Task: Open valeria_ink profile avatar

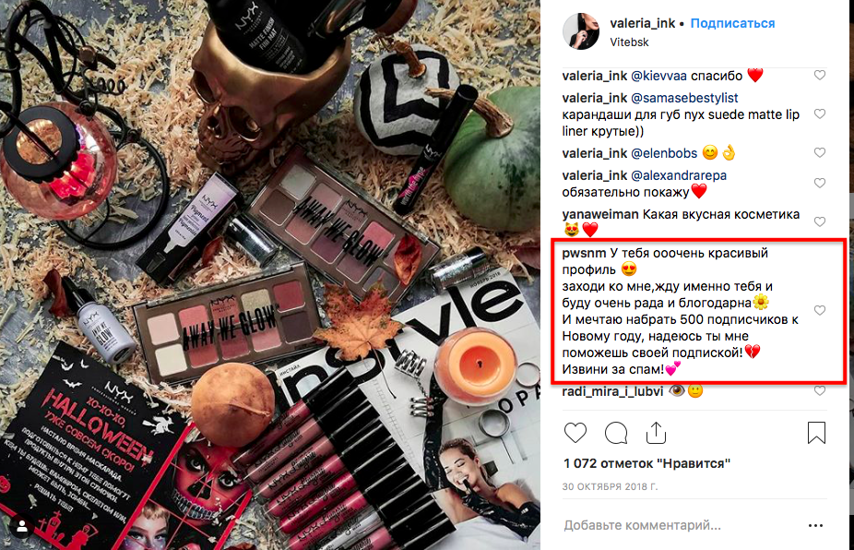Action: pyautogui.click(x=581, y=31)
